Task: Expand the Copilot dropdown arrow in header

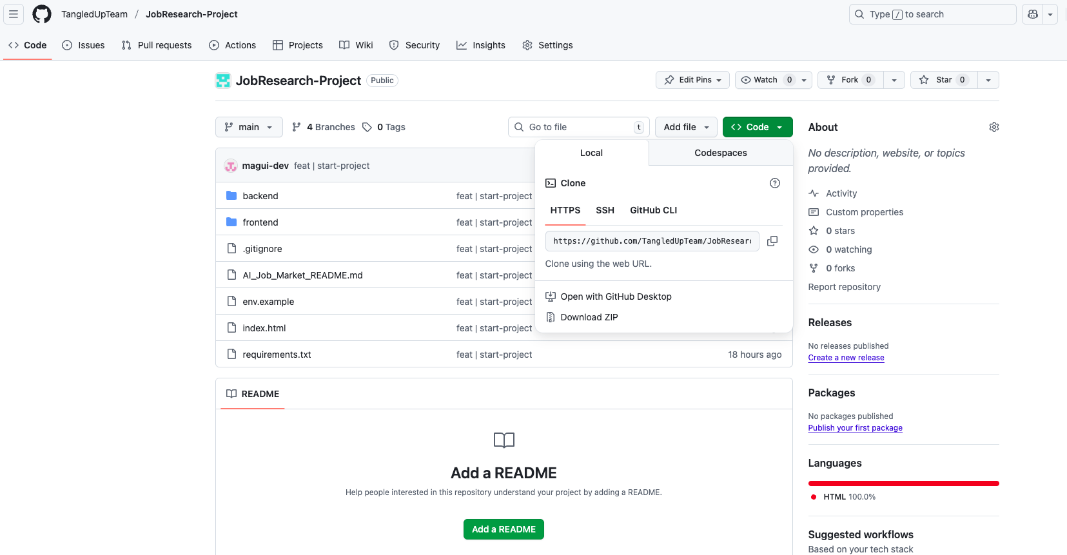Action: pyautogui.click(x=1050, y=14)
